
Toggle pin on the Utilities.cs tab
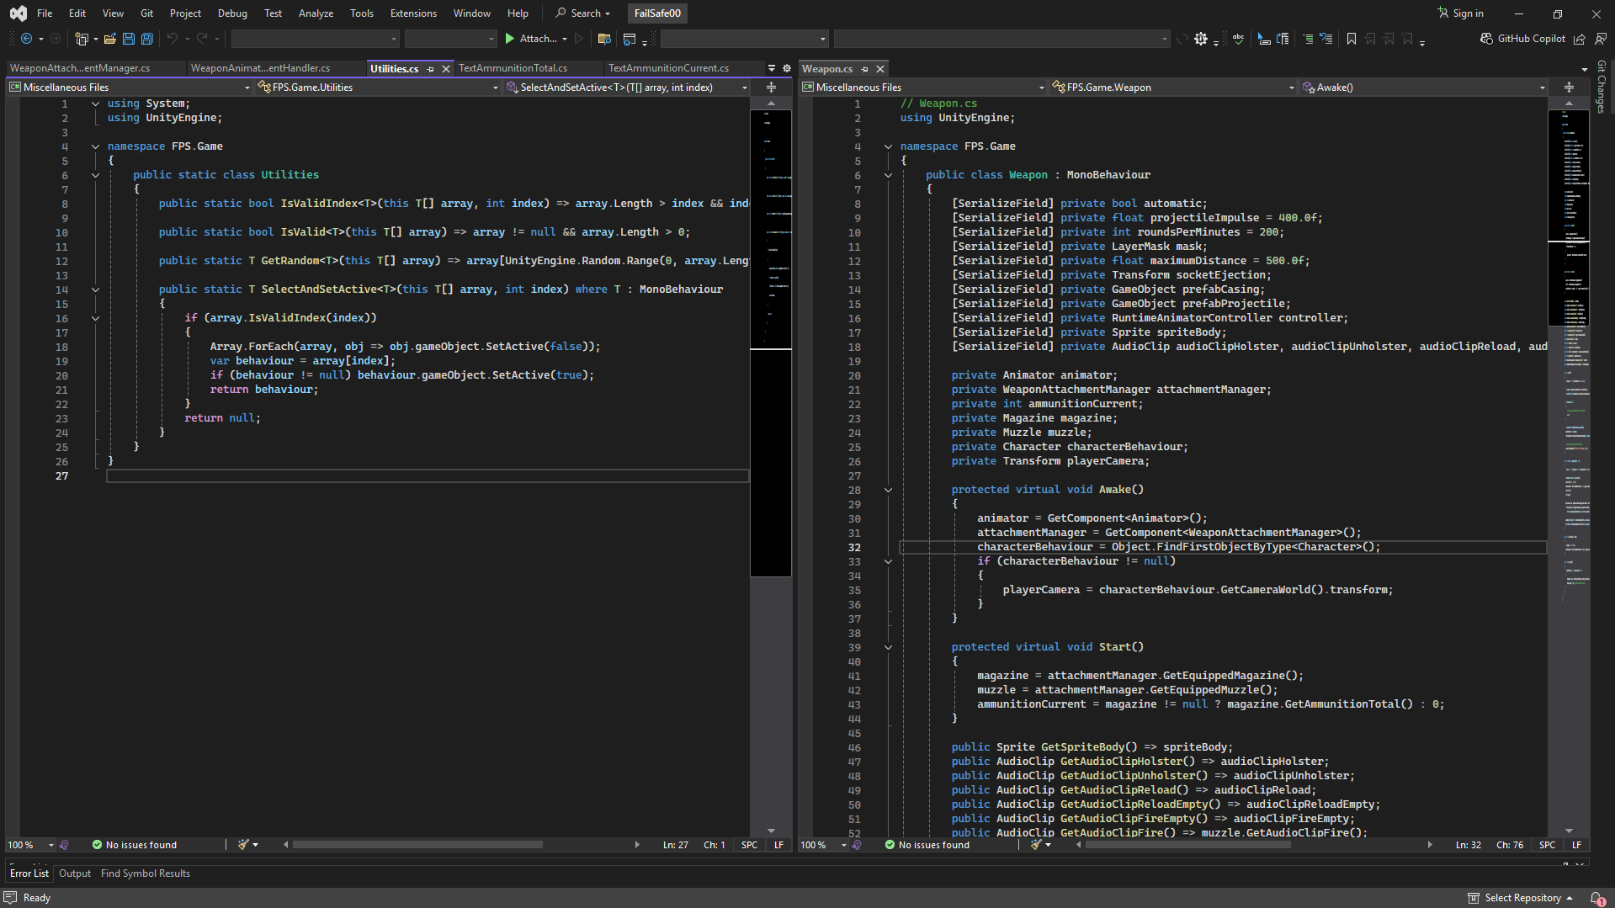pyautogui.click(x=431, y=69)
